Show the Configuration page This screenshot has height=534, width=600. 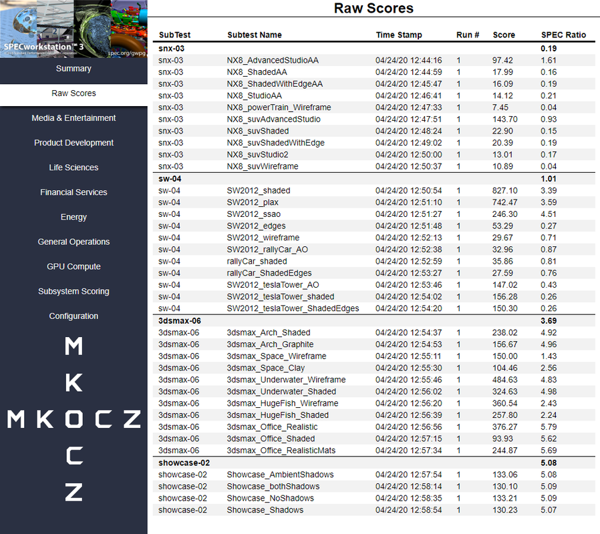73,316
